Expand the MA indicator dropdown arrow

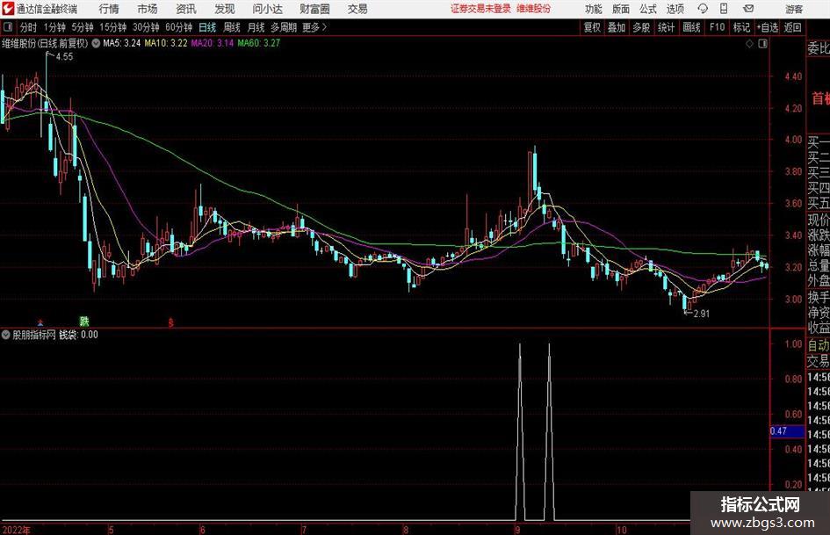[96, 43]
